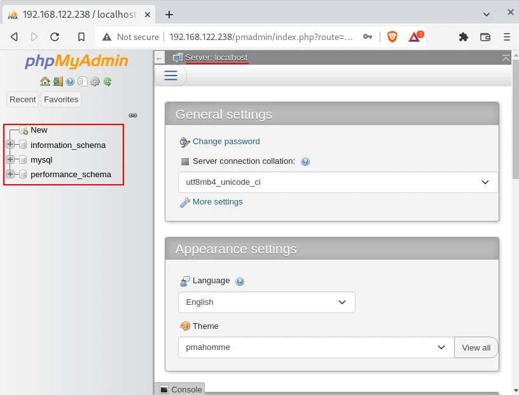
Task: Click the log out door icon
Action: click(x=58, y=81)
